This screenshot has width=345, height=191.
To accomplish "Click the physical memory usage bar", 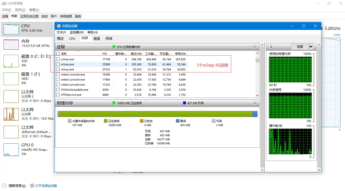I will 157,114.
